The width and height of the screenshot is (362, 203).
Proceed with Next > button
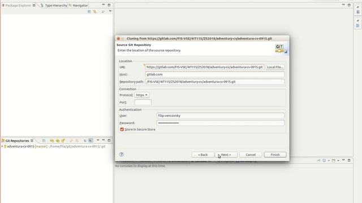pos(226,155)
